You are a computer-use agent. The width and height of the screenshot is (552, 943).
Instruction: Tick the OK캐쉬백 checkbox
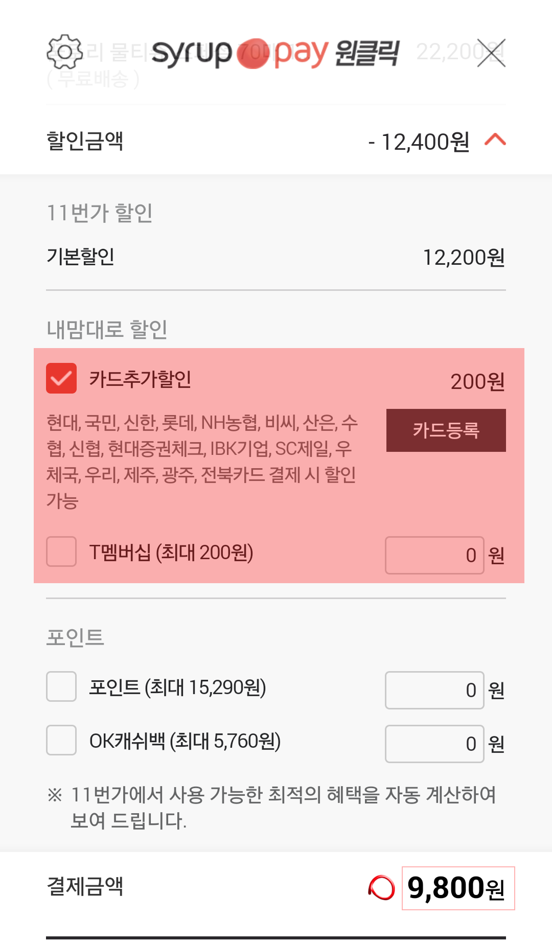61,740
